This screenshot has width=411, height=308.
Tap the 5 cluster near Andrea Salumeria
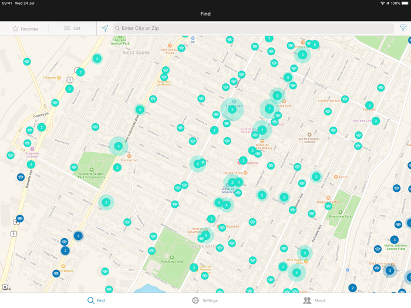206,235
